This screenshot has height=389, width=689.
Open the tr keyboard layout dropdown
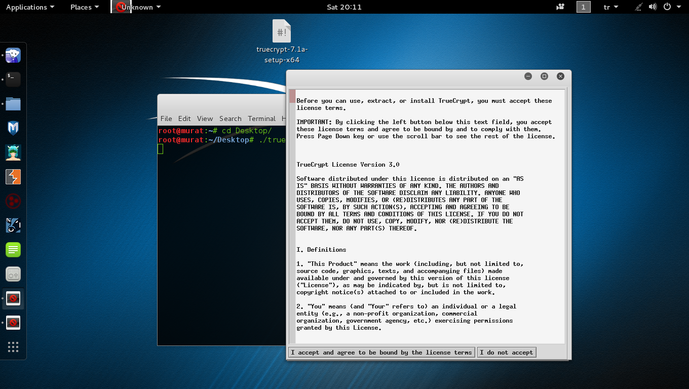610,7
